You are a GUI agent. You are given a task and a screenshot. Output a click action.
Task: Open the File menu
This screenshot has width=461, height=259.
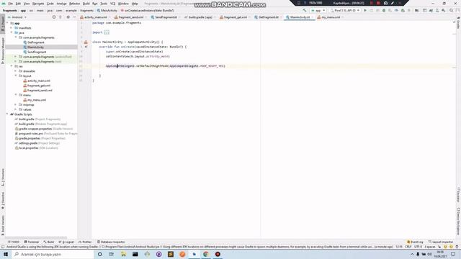click(x=11, y=4)
